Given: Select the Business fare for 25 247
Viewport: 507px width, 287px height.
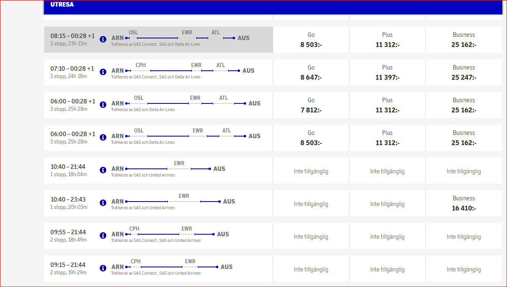Looking at the screenshot, I should (464, 73).
